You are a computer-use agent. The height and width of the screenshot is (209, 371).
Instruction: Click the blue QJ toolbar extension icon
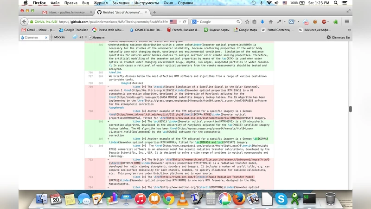pos(292,21)
